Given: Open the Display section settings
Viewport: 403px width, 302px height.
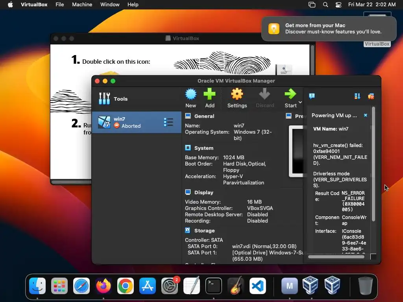Looking at the screenshot, I should coord(203,192).
